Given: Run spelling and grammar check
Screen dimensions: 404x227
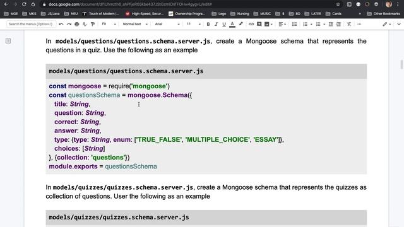Looking at the screenshot, I should coord(85,24).
